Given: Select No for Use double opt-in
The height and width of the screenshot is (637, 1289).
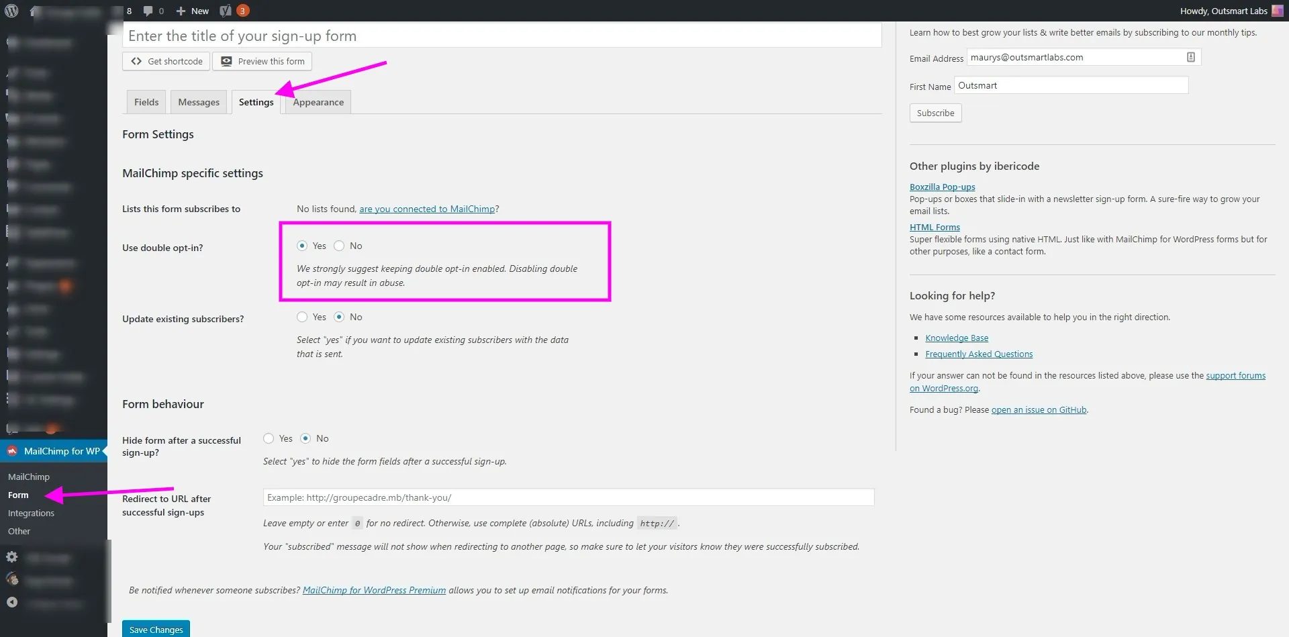Looking at the screenshot, I should 339,246.
